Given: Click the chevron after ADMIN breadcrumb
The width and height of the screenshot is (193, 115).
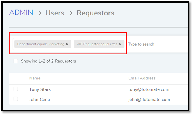Looking at the screenshot, I should tap(40, 13).
